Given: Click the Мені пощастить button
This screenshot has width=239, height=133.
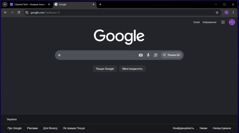Looking at the screenshot, I should pyautogui.click(x=132, y=69).
